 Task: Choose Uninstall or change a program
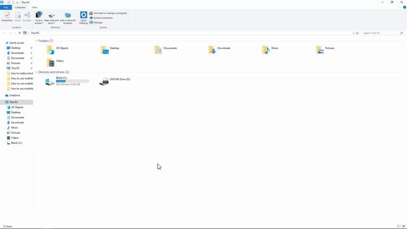coord(108,13)
